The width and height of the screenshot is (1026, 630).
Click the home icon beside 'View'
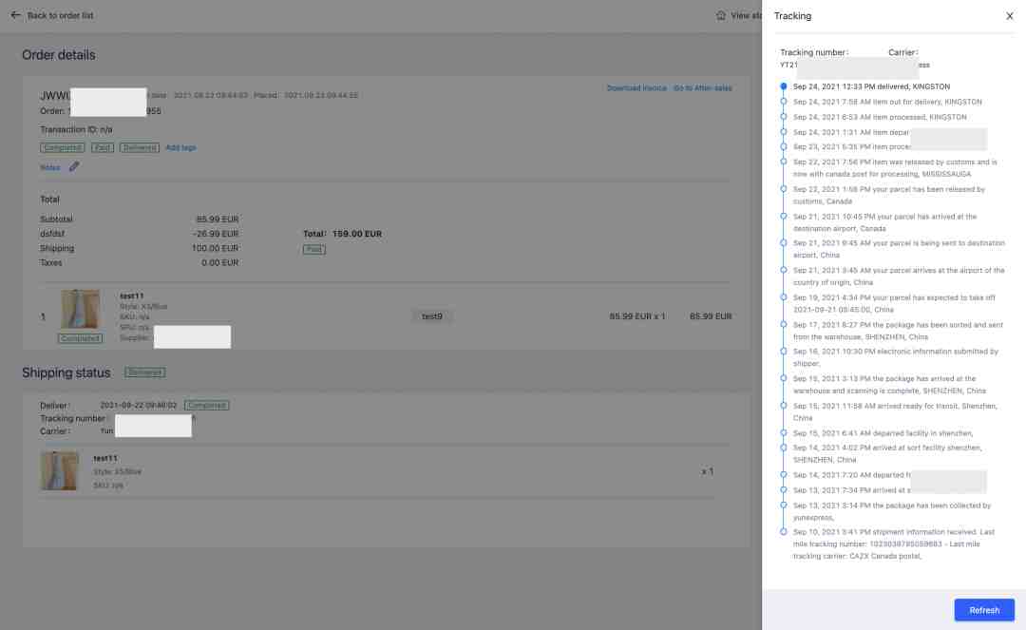coord(720,15)
